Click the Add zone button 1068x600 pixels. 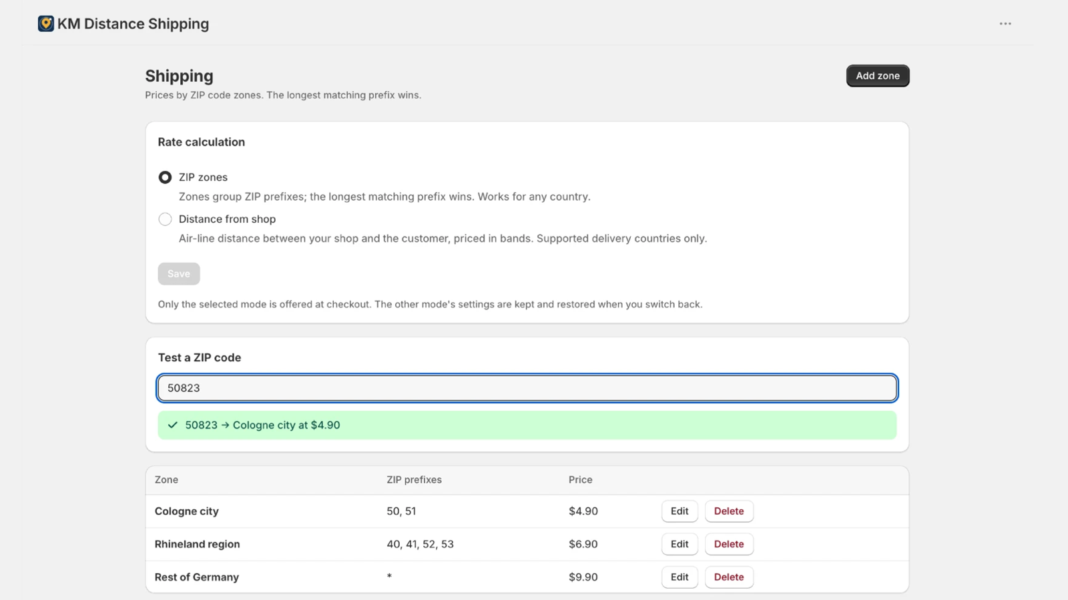click(878, 76)
